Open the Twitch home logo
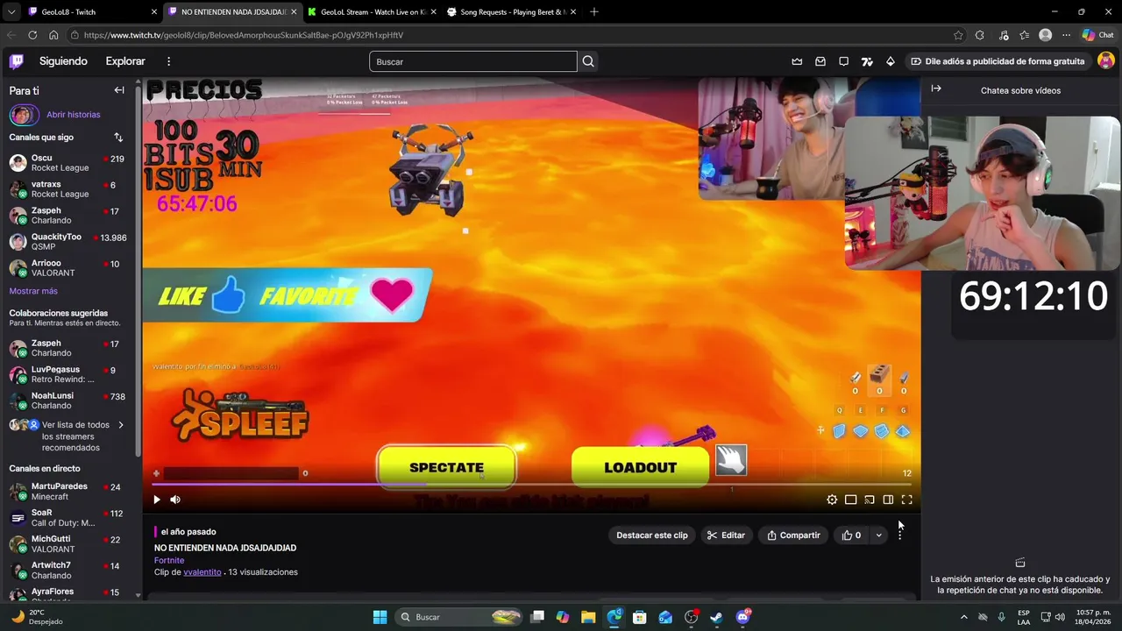Image resolution: width=1122 pixels, height=631 pixels. point(17,61)
